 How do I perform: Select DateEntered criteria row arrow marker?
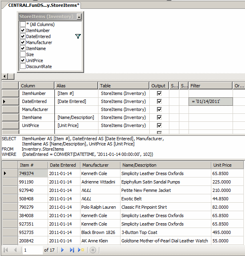[10, 101]
